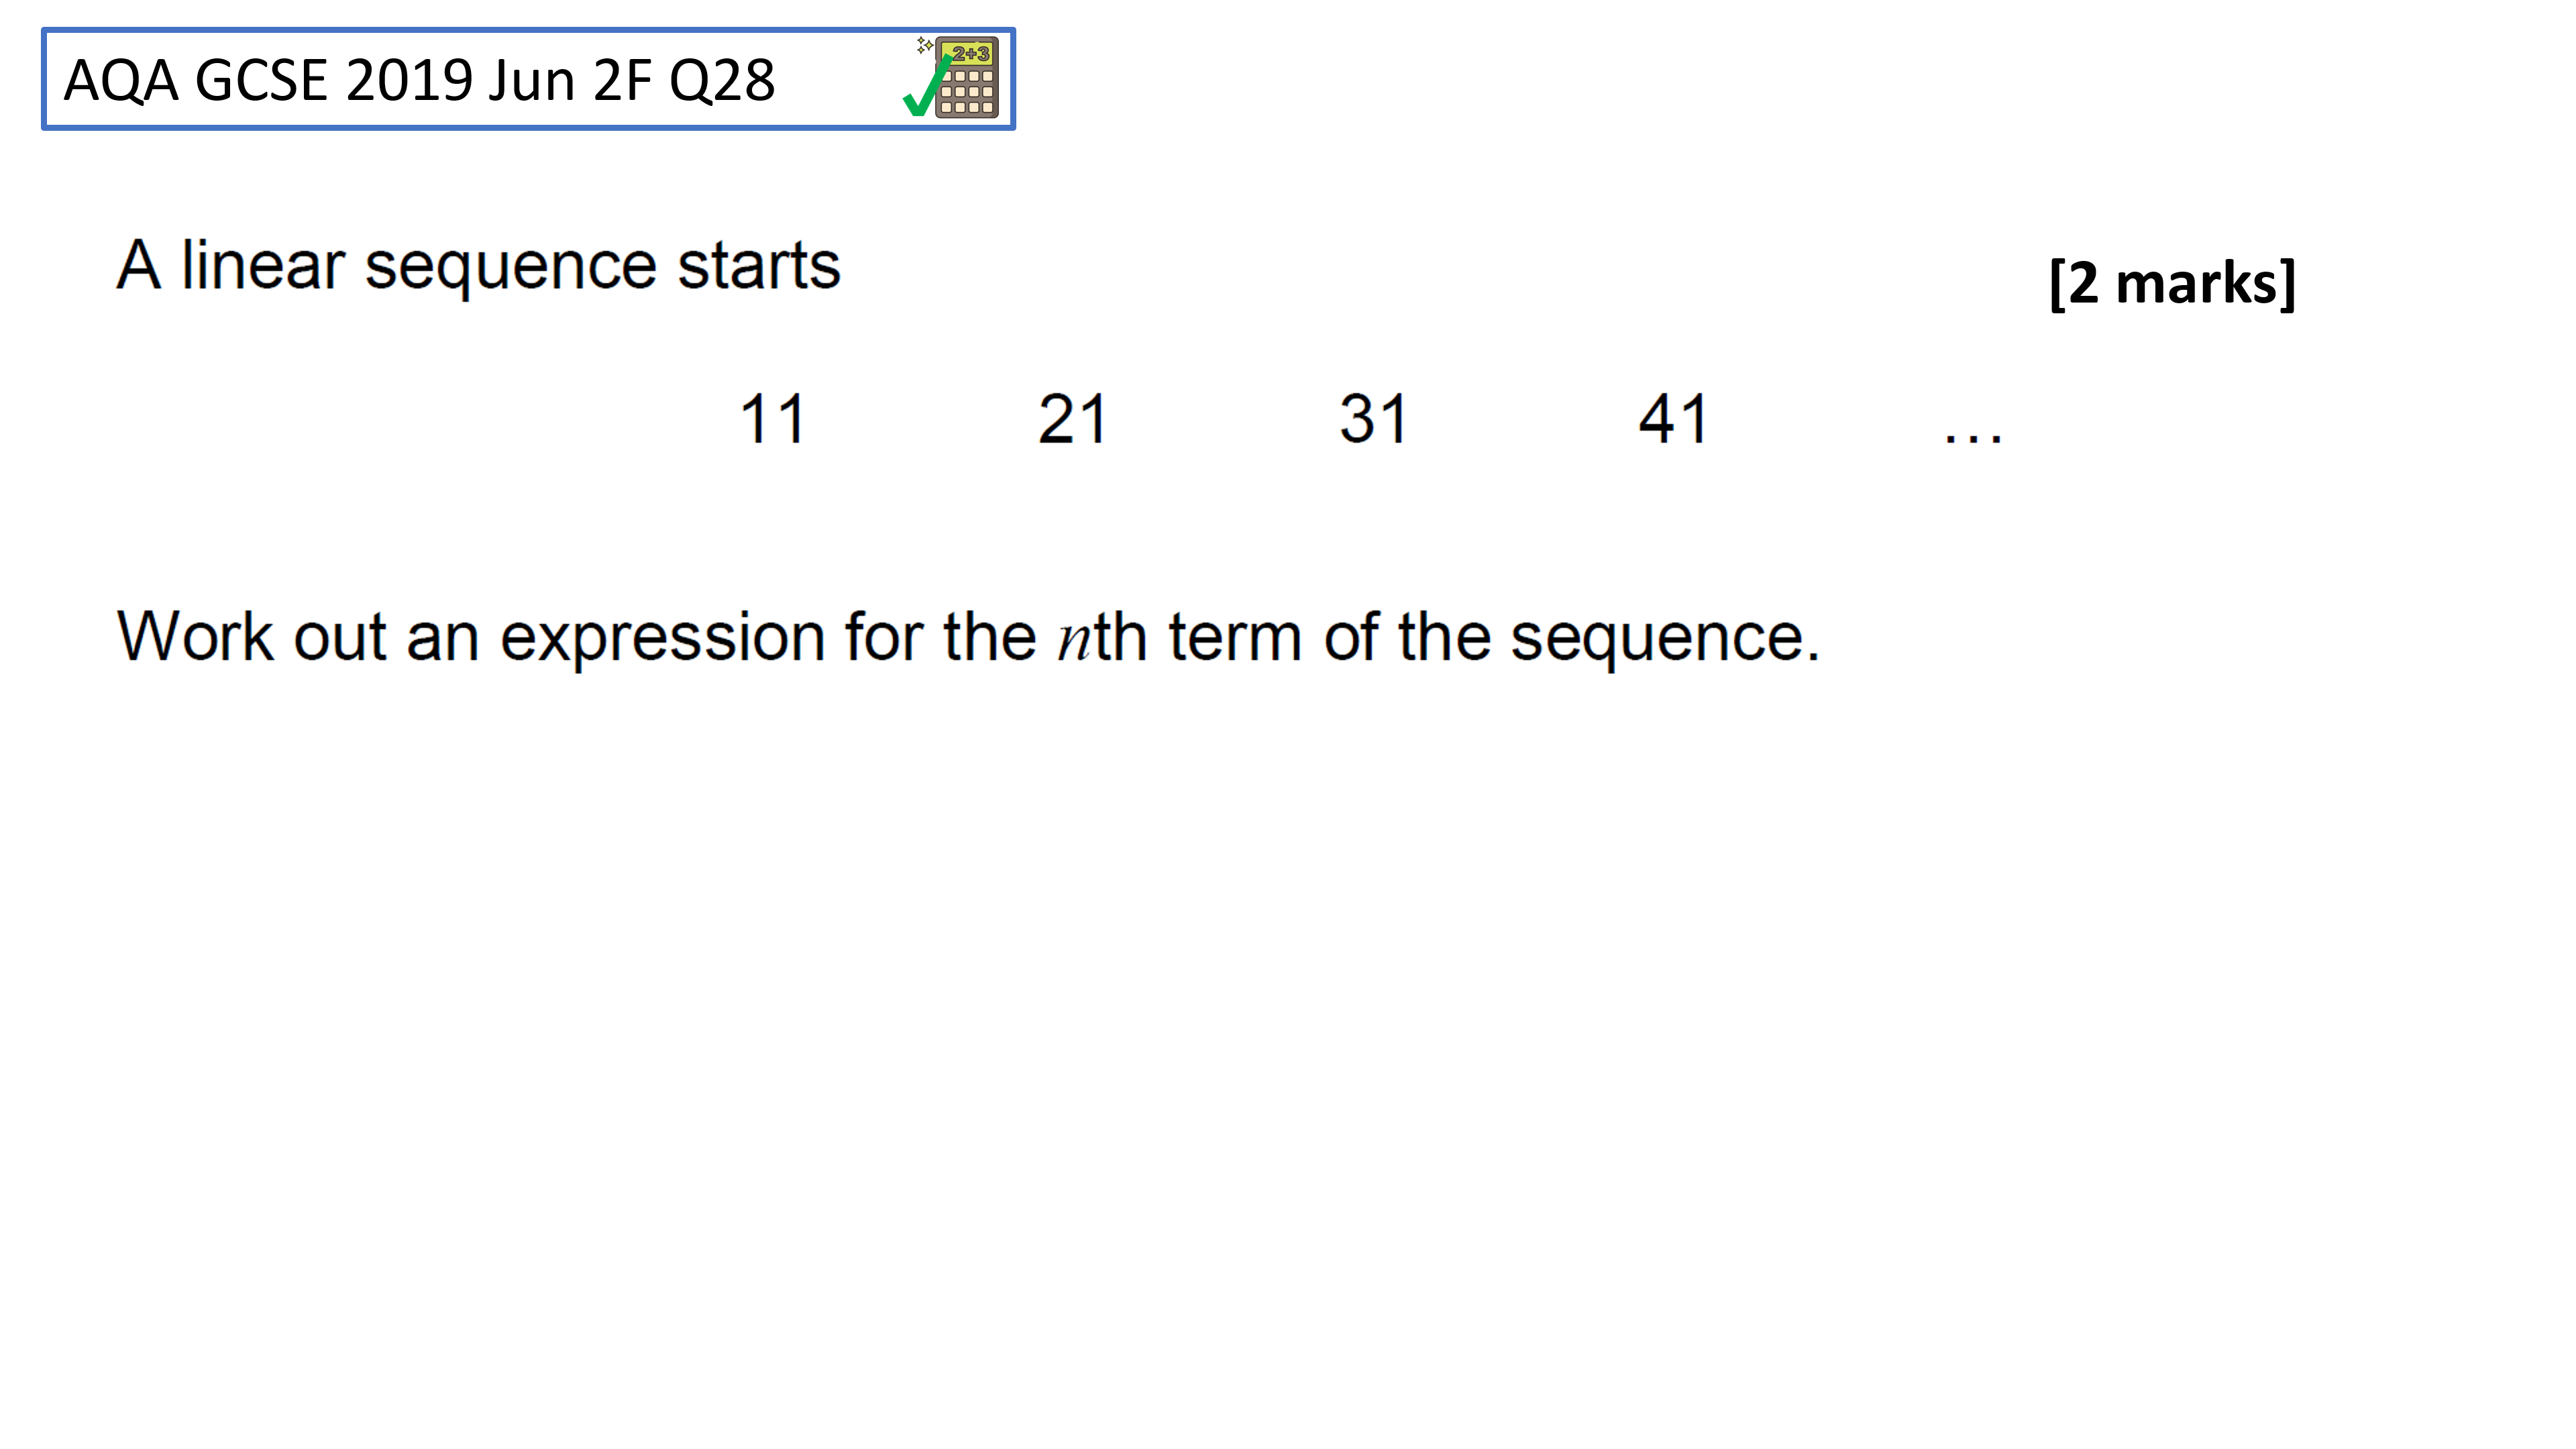Screen dimensions: 2576x1449
Task: Click the calculator icon in title box
Action: pyautogui.click(x=965, y=78)
